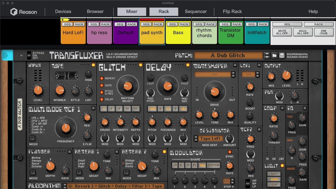Toggle the Delay section enable LED
This screenshot has width=336, height=189.
pyautogui.click(x=188, y=65)
